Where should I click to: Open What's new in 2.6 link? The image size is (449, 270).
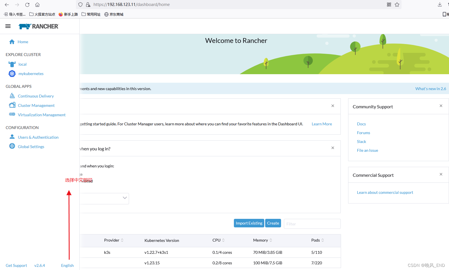pos(431,89)
